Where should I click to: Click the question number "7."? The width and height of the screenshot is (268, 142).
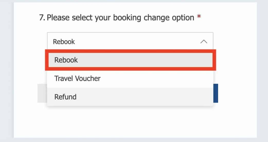[42, 18]
